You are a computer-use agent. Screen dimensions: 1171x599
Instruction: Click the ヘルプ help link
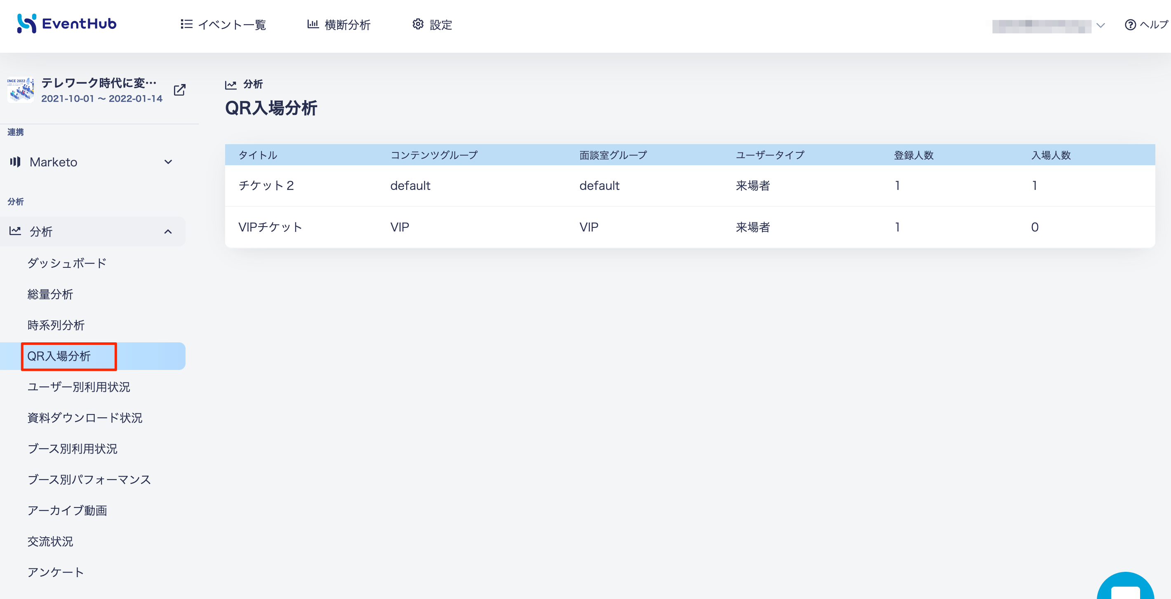(x=1146, y=25)
